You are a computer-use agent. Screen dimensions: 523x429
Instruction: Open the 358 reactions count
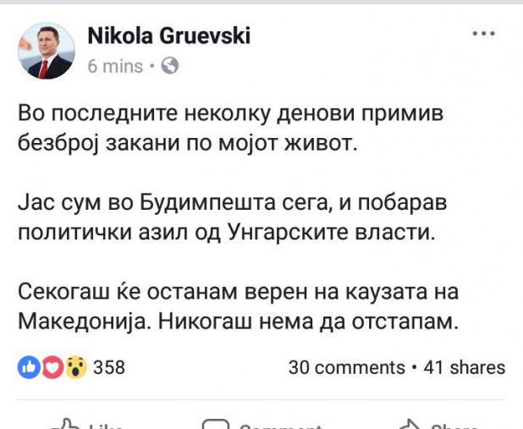pyautogui.click(x=108, y=367)
